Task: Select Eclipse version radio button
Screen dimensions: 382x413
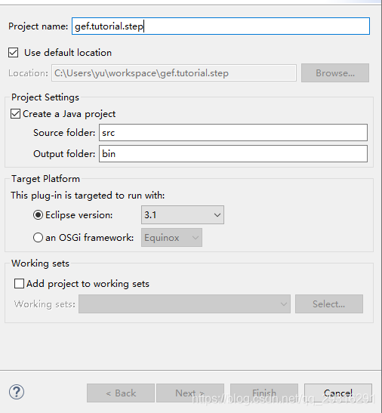Action: click(x=38, y=215)
